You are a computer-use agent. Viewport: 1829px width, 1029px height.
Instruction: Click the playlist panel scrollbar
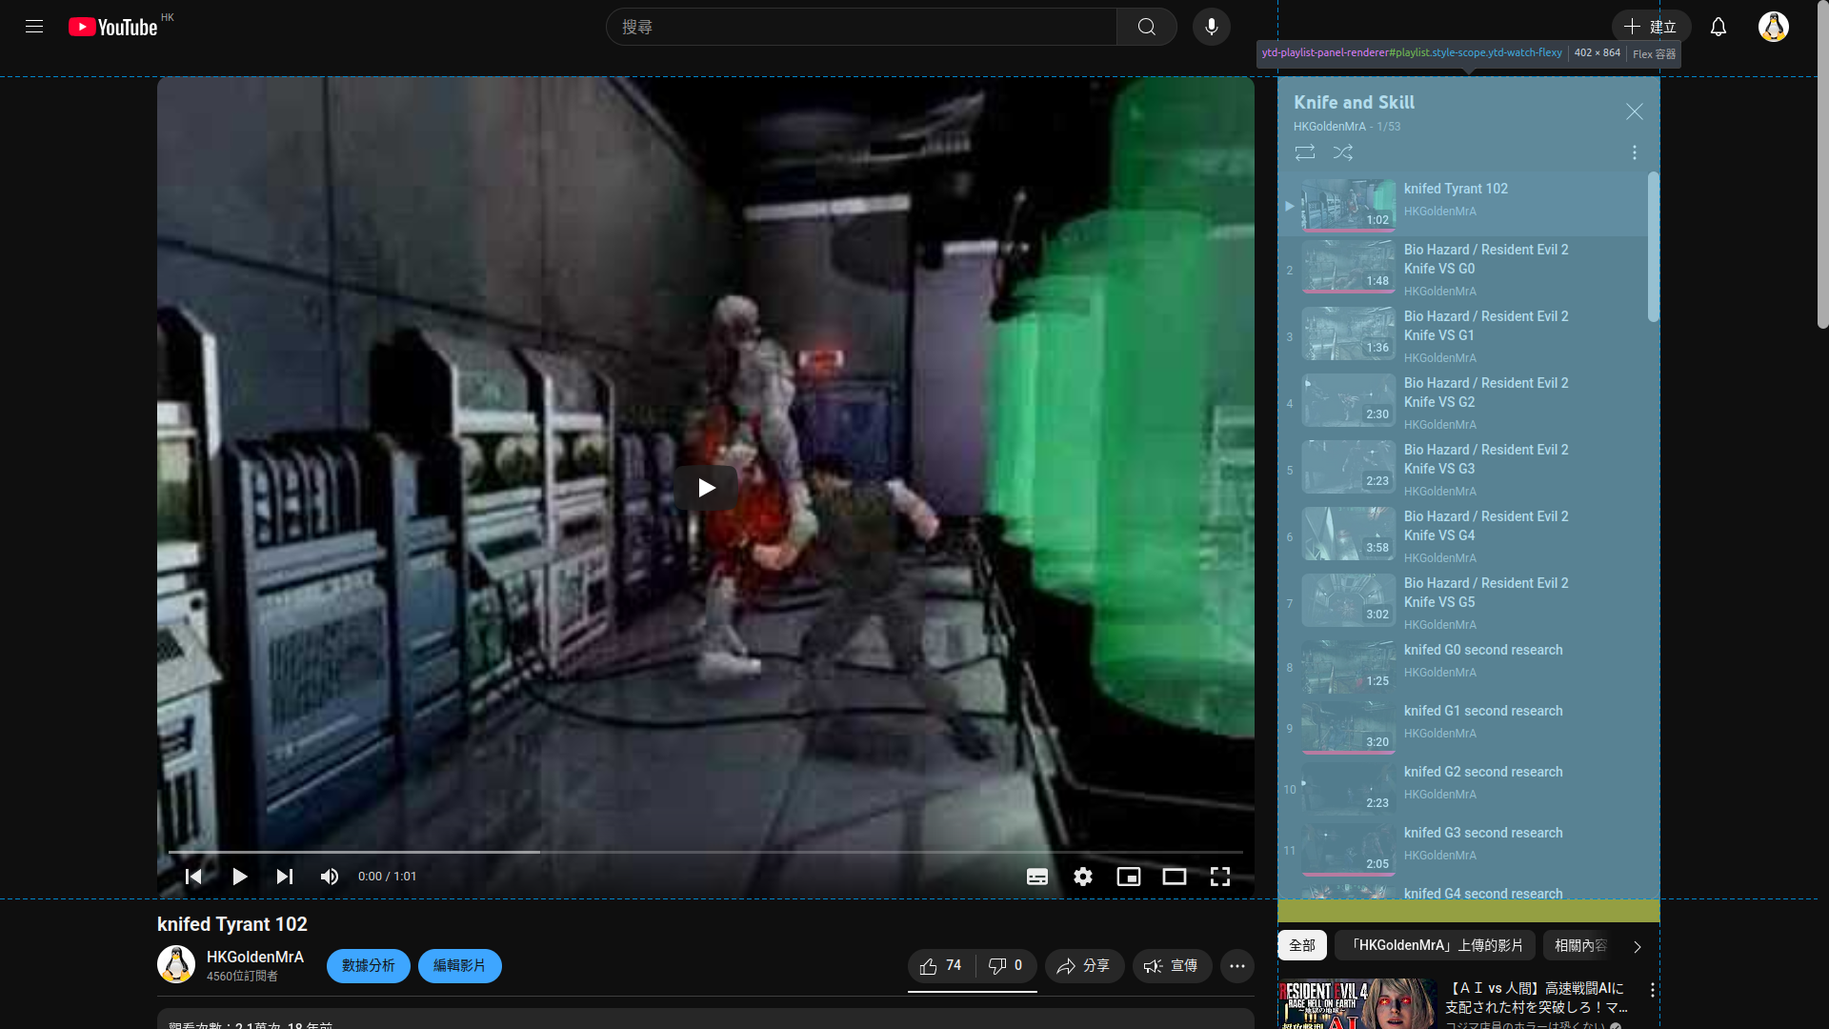[1654, 247]
